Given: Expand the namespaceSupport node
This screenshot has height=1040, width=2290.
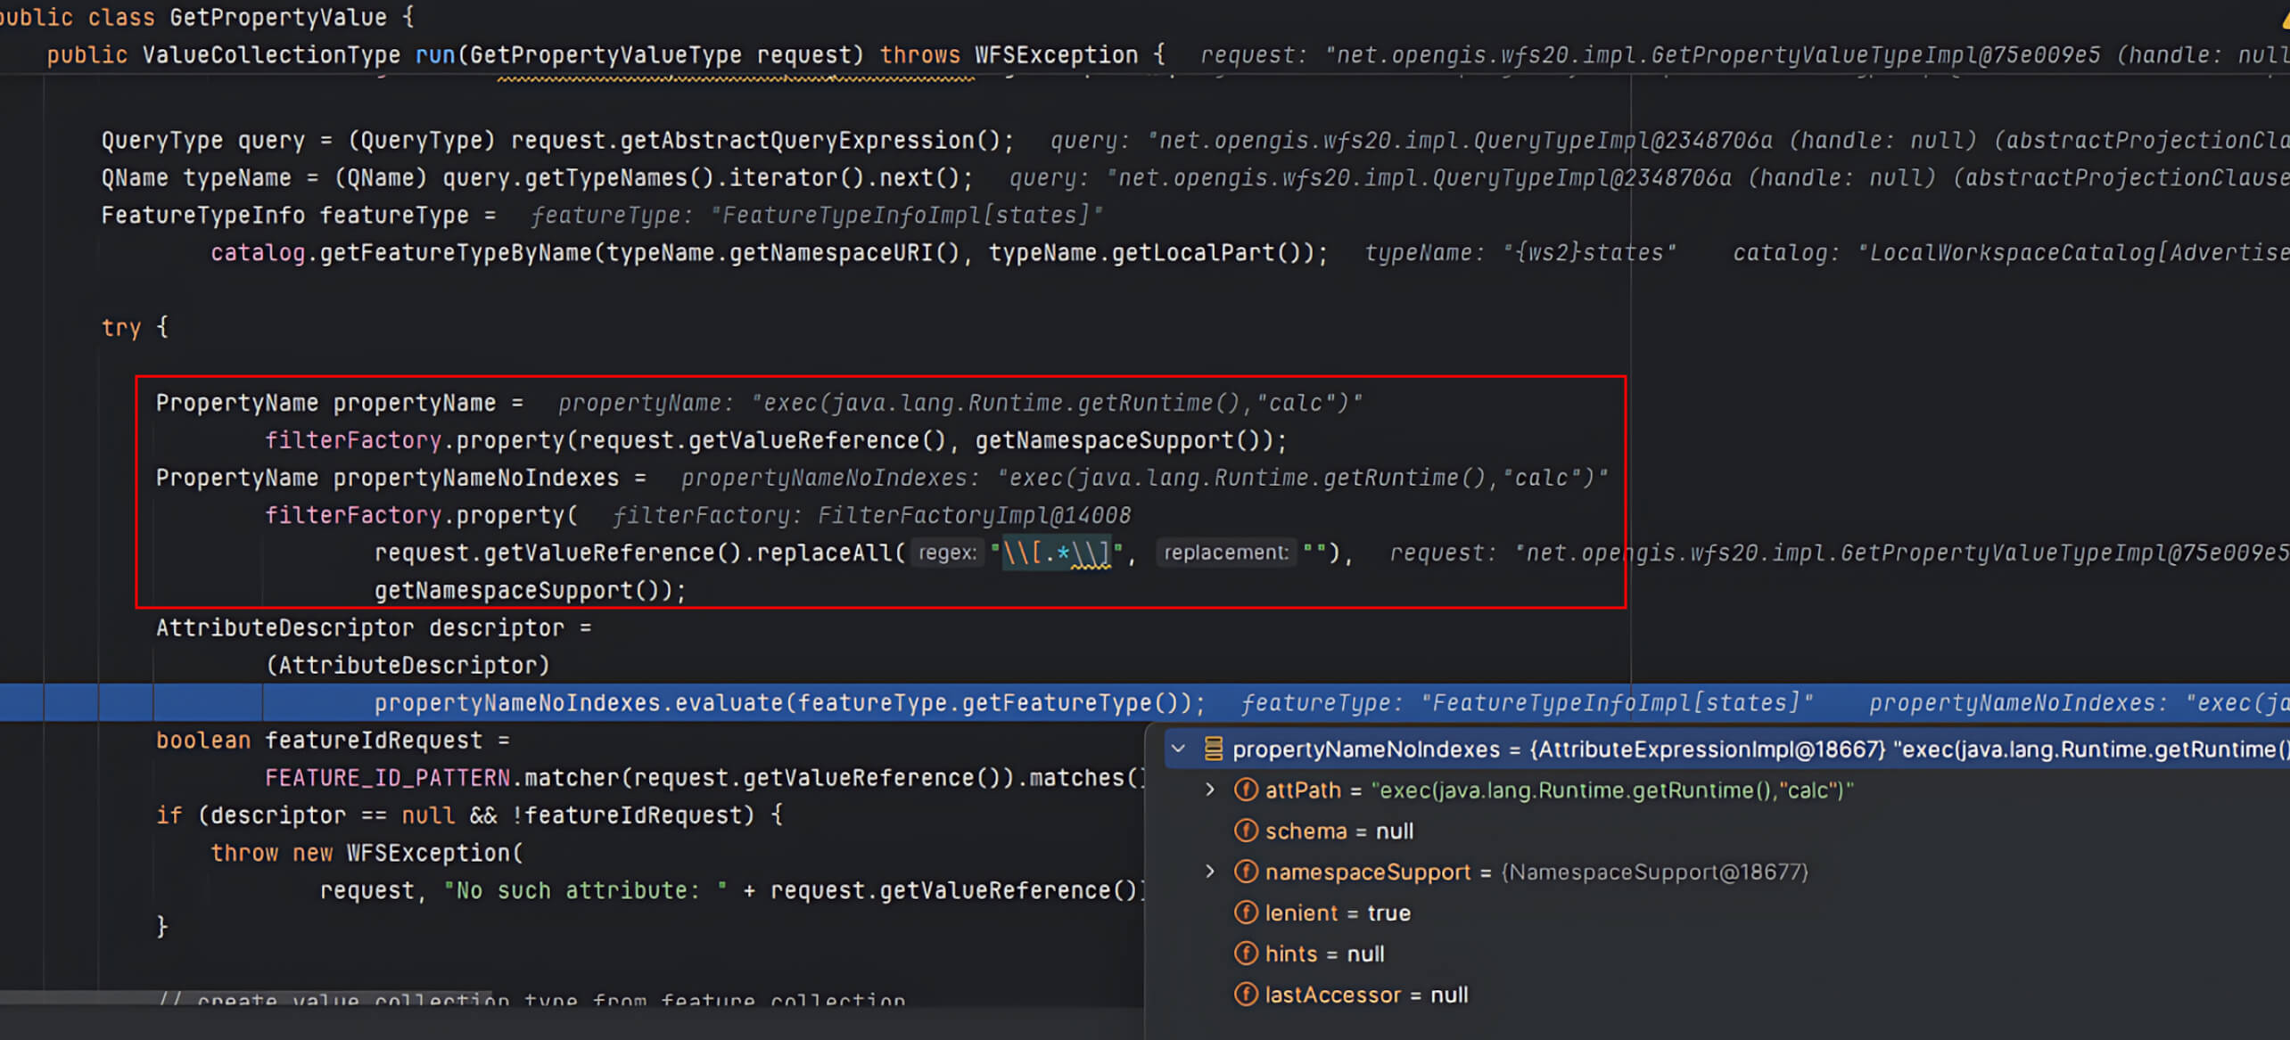Looking at the screenshot, I should 1211,872.
